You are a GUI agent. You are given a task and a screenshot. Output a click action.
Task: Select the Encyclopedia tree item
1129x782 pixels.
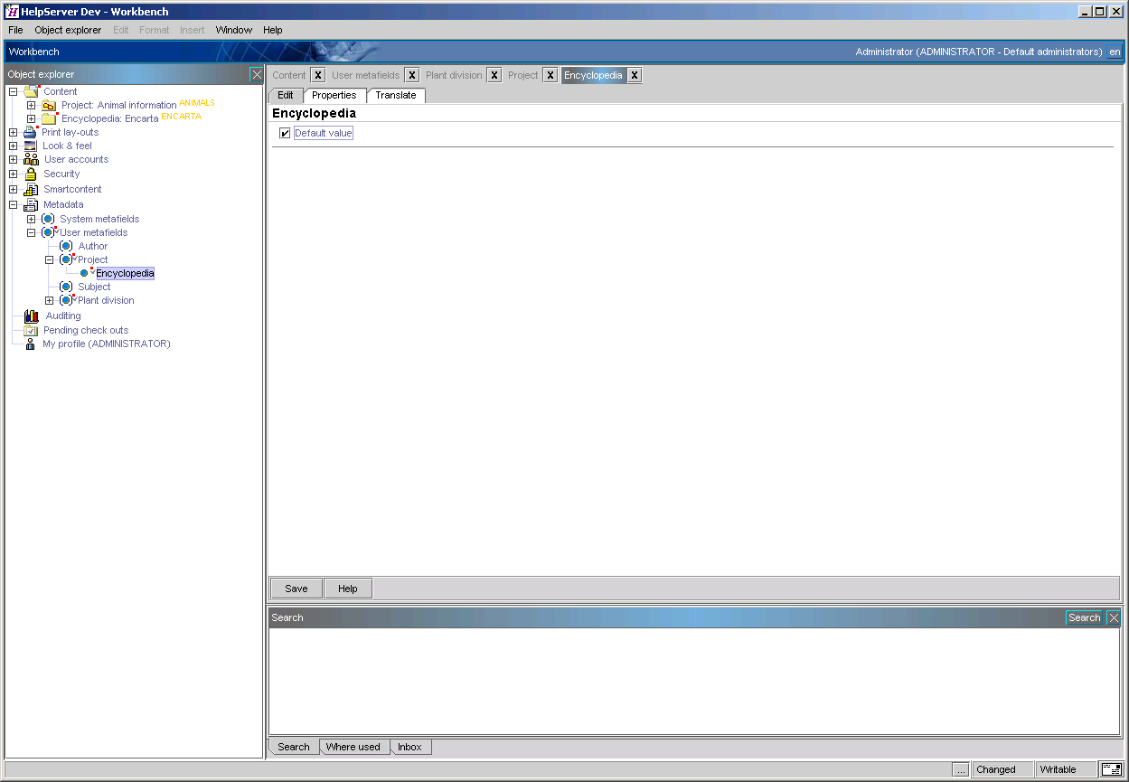pyautogui.click(x=125, y=273)
